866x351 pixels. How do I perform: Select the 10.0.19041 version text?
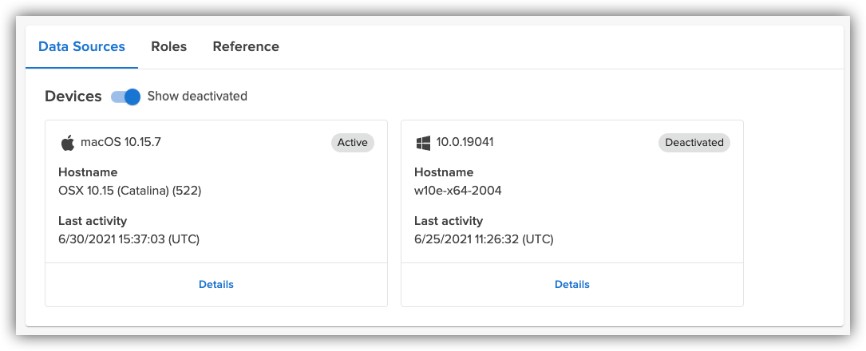coord(465,143)
